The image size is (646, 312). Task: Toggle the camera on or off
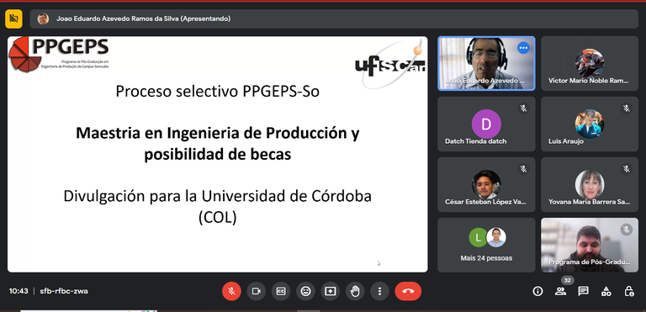point(257,291)
